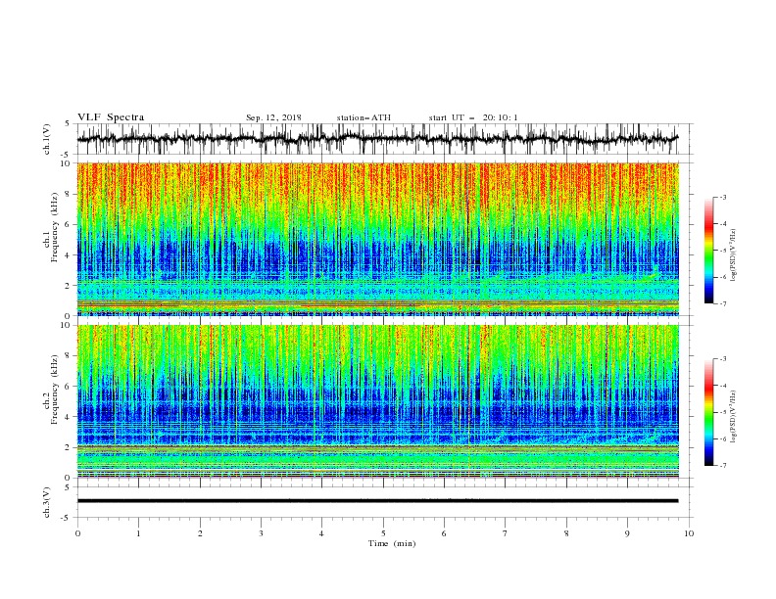Click the "1" tick on the time axis
This screenshot has width=776, height=599.
[x=138, y=533]
